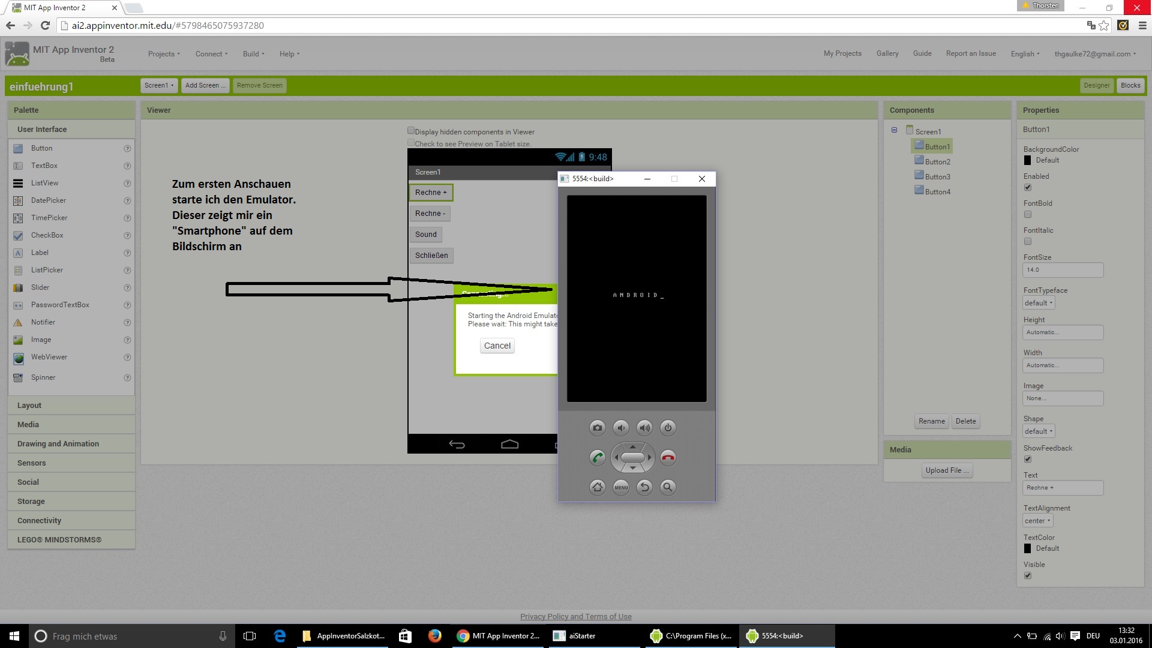Open Task View in taskbar
This screenshot has height=648, width=1152.
coord(250,636)
